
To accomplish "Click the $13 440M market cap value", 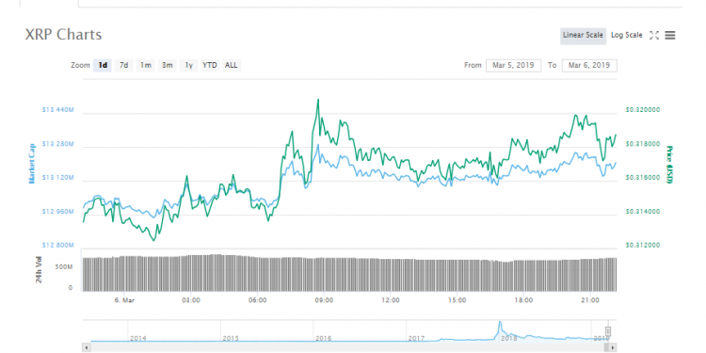I will click(x=57, y=110).
